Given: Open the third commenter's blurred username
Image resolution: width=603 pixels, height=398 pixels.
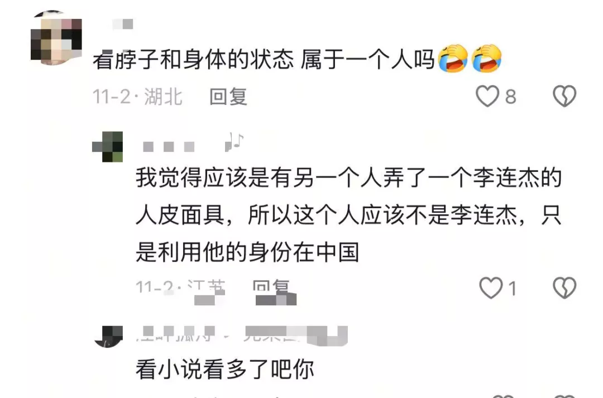Looking at the screenshot, I should (x=242, y=335).
